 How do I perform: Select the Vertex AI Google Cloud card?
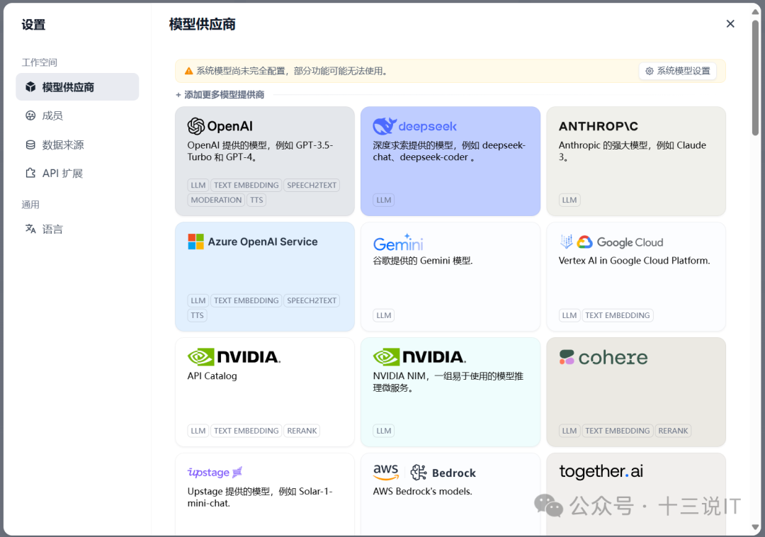coord(635,276)
